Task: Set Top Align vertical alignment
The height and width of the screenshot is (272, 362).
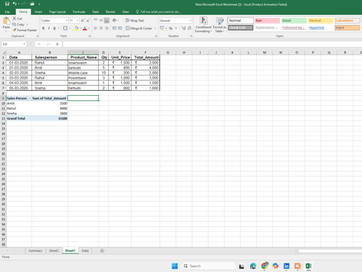Action: pos(96,20)
